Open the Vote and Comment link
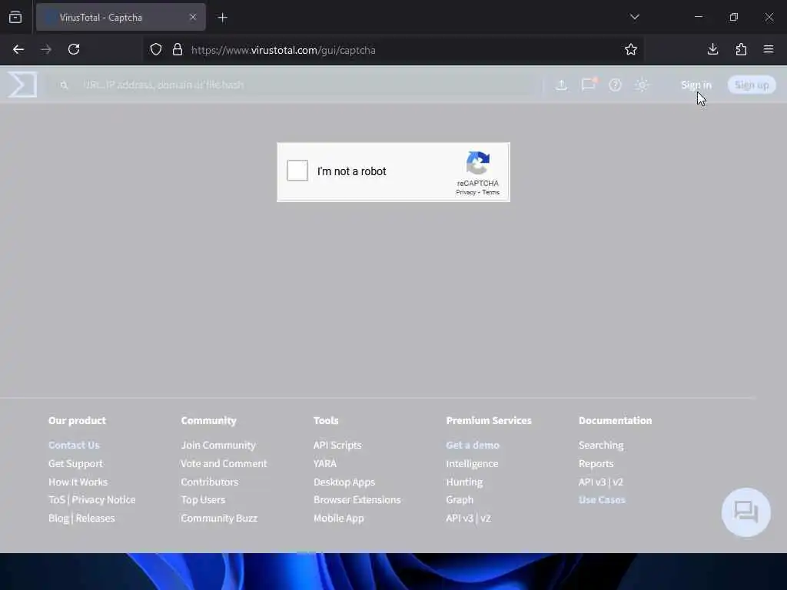The width and height of the screenshot is (787, 590). [224, 463]
